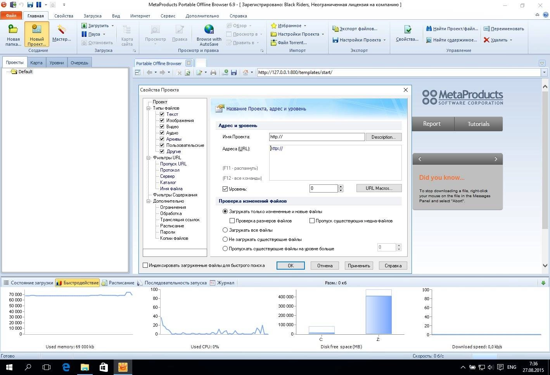Open Report on start page
The image size is (550, 375).
(432, 124)
